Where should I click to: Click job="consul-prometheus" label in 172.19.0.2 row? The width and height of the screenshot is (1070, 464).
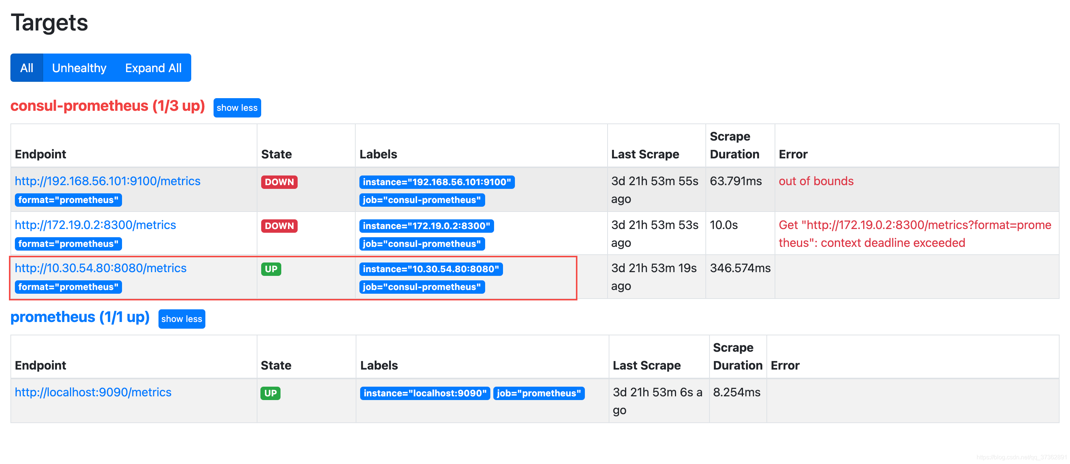coord(422,244)
